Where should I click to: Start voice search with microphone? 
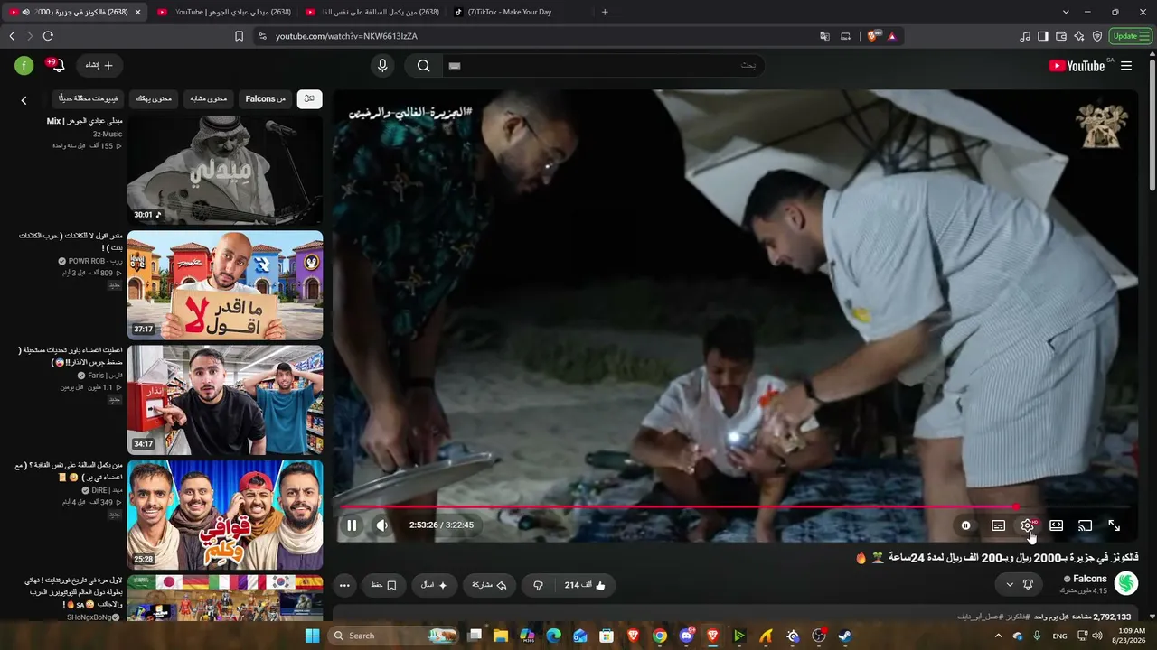(x=382, y=65)
